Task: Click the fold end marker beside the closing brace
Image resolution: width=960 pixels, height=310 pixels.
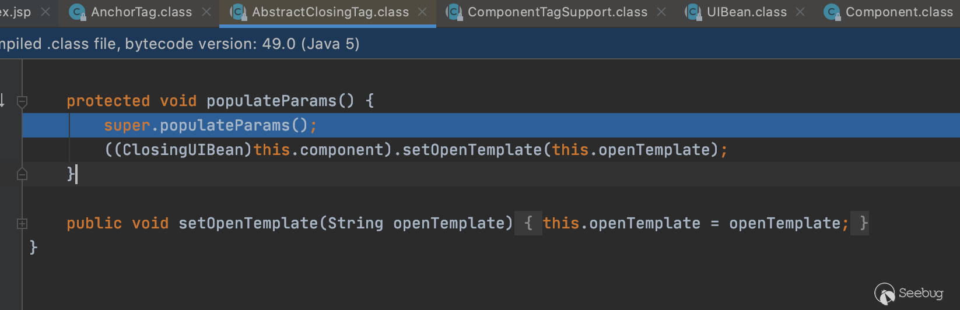Action: (x=22, y=174)
